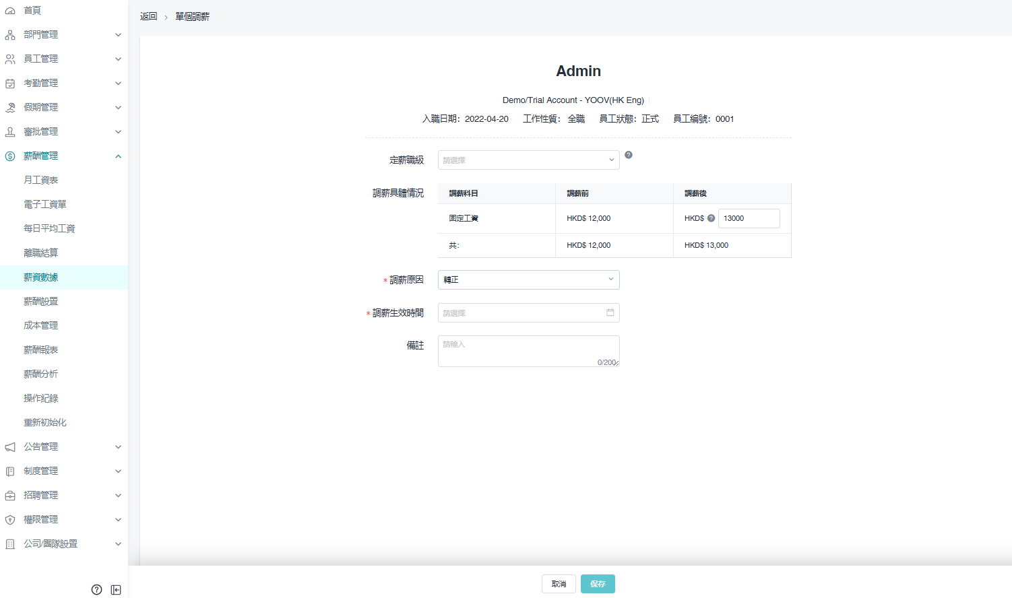Screen dimensions: 1012x598
Task: Click the 首頁 home icon in sidebar
Action: pos(10,11)
